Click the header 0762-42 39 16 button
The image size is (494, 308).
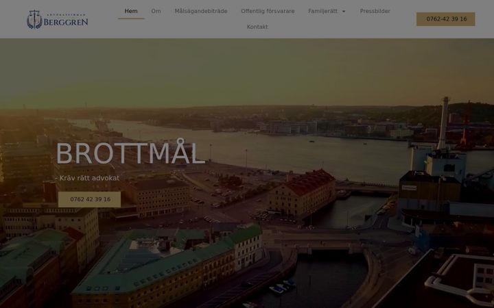click(x=445, y=19)
